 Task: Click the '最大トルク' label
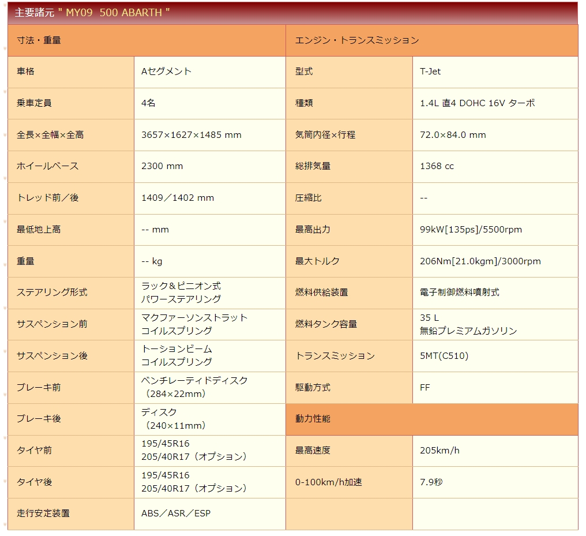pos(317,261)
